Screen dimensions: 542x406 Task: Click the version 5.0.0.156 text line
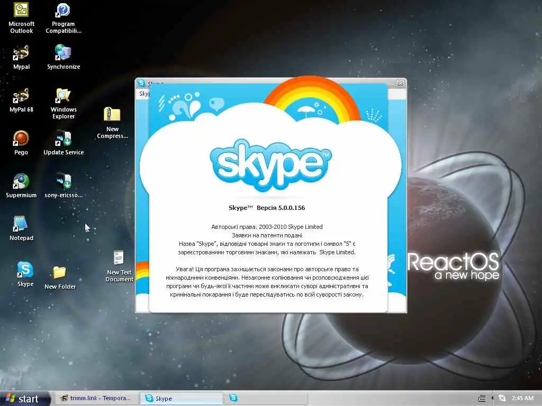pyautogui.click(x=267, y=208)
